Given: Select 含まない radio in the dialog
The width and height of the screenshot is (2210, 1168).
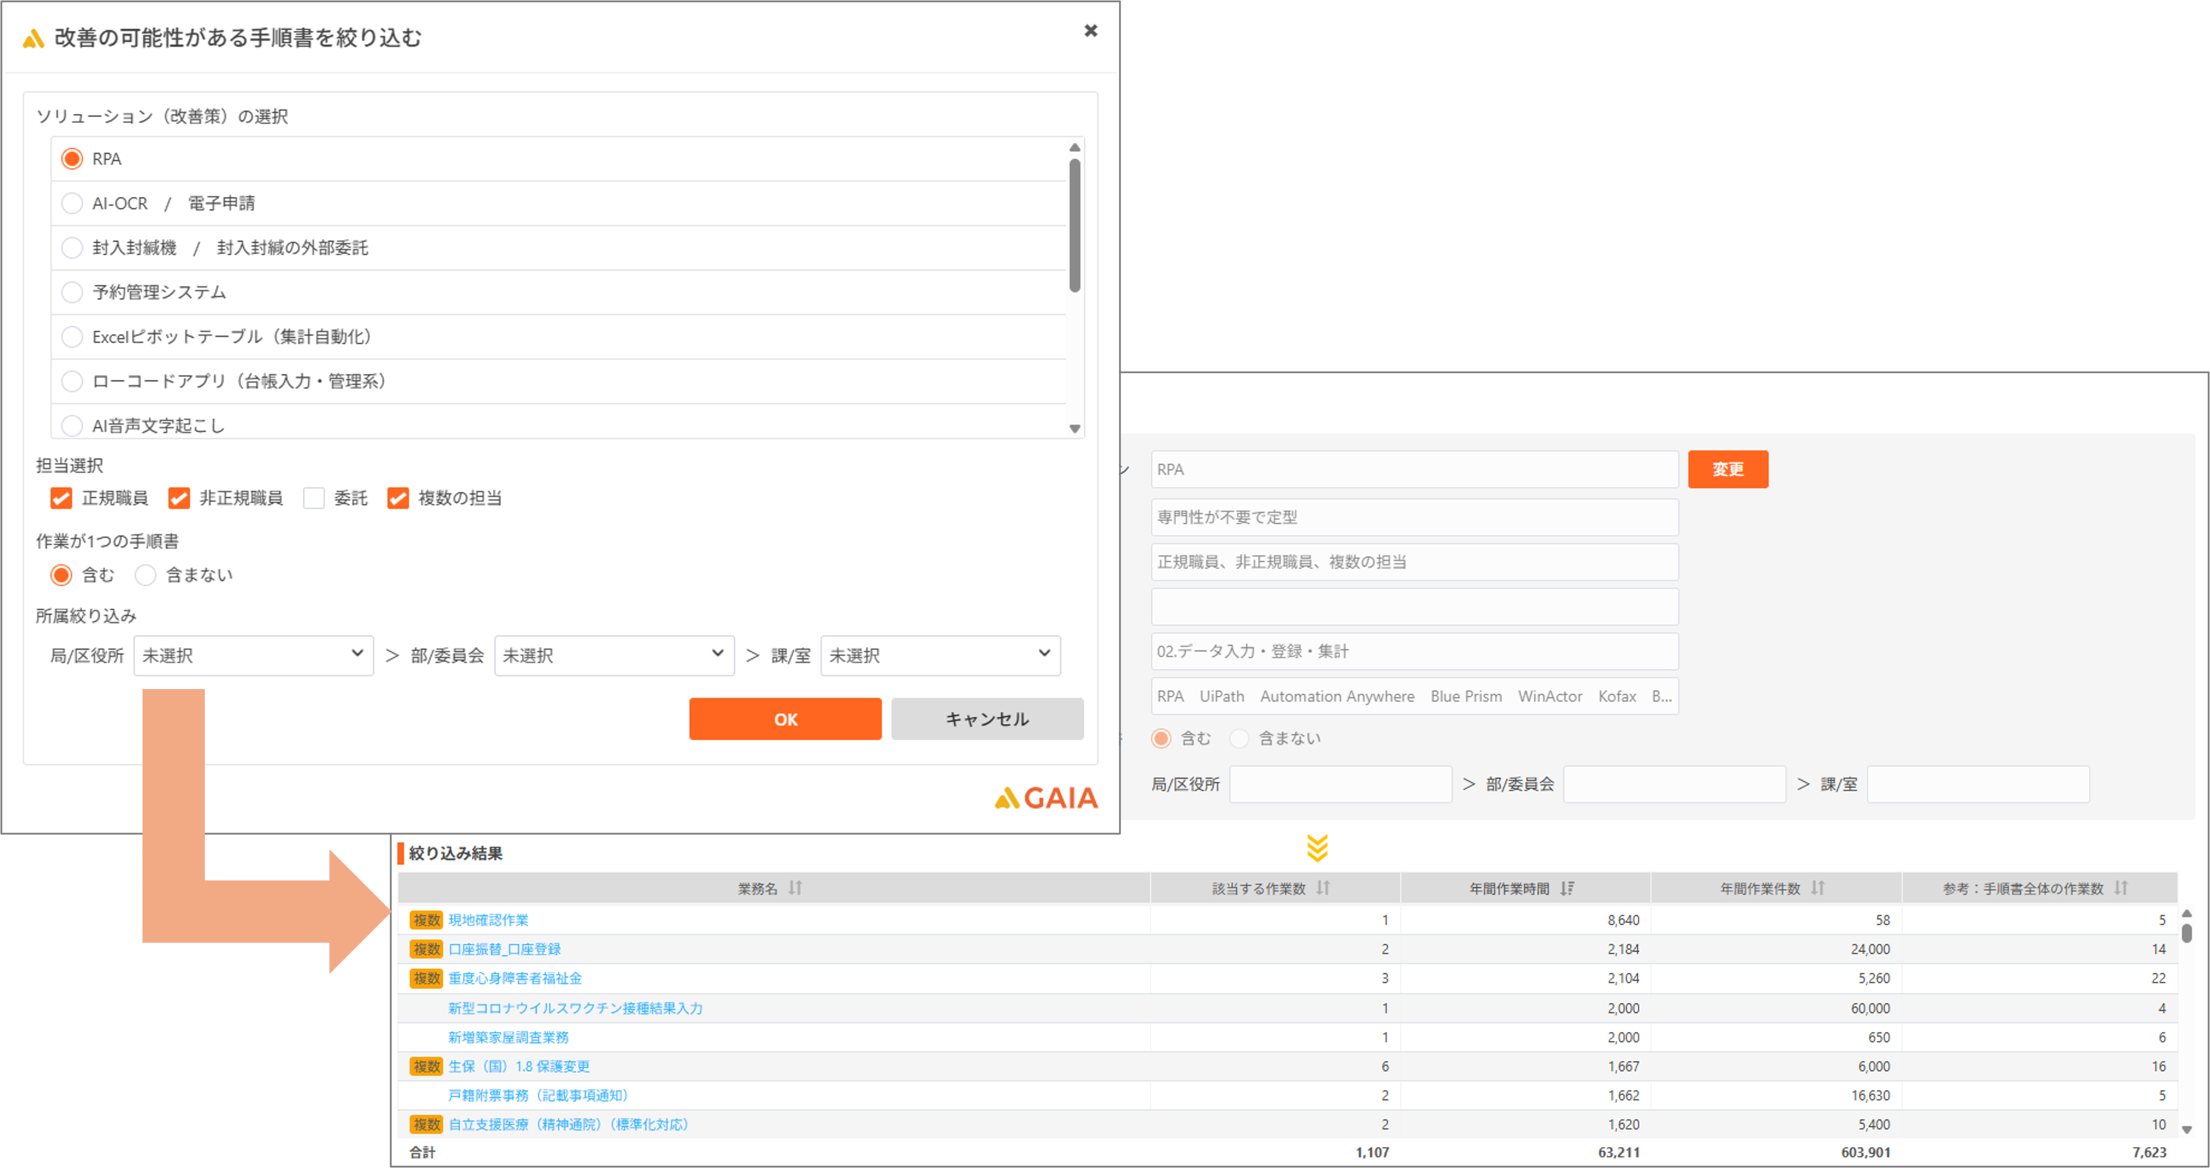Looking at the screenshot, I should (146, 575).
